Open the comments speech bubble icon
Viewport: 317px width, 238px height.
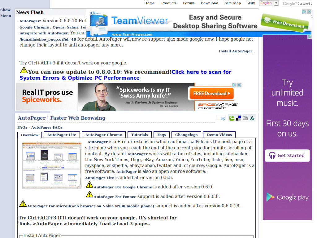pos(223,119)
